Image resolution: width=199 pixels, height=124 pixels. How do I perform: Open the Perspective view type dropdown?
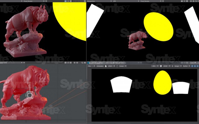pyautogui.click(x=99, y=1)
